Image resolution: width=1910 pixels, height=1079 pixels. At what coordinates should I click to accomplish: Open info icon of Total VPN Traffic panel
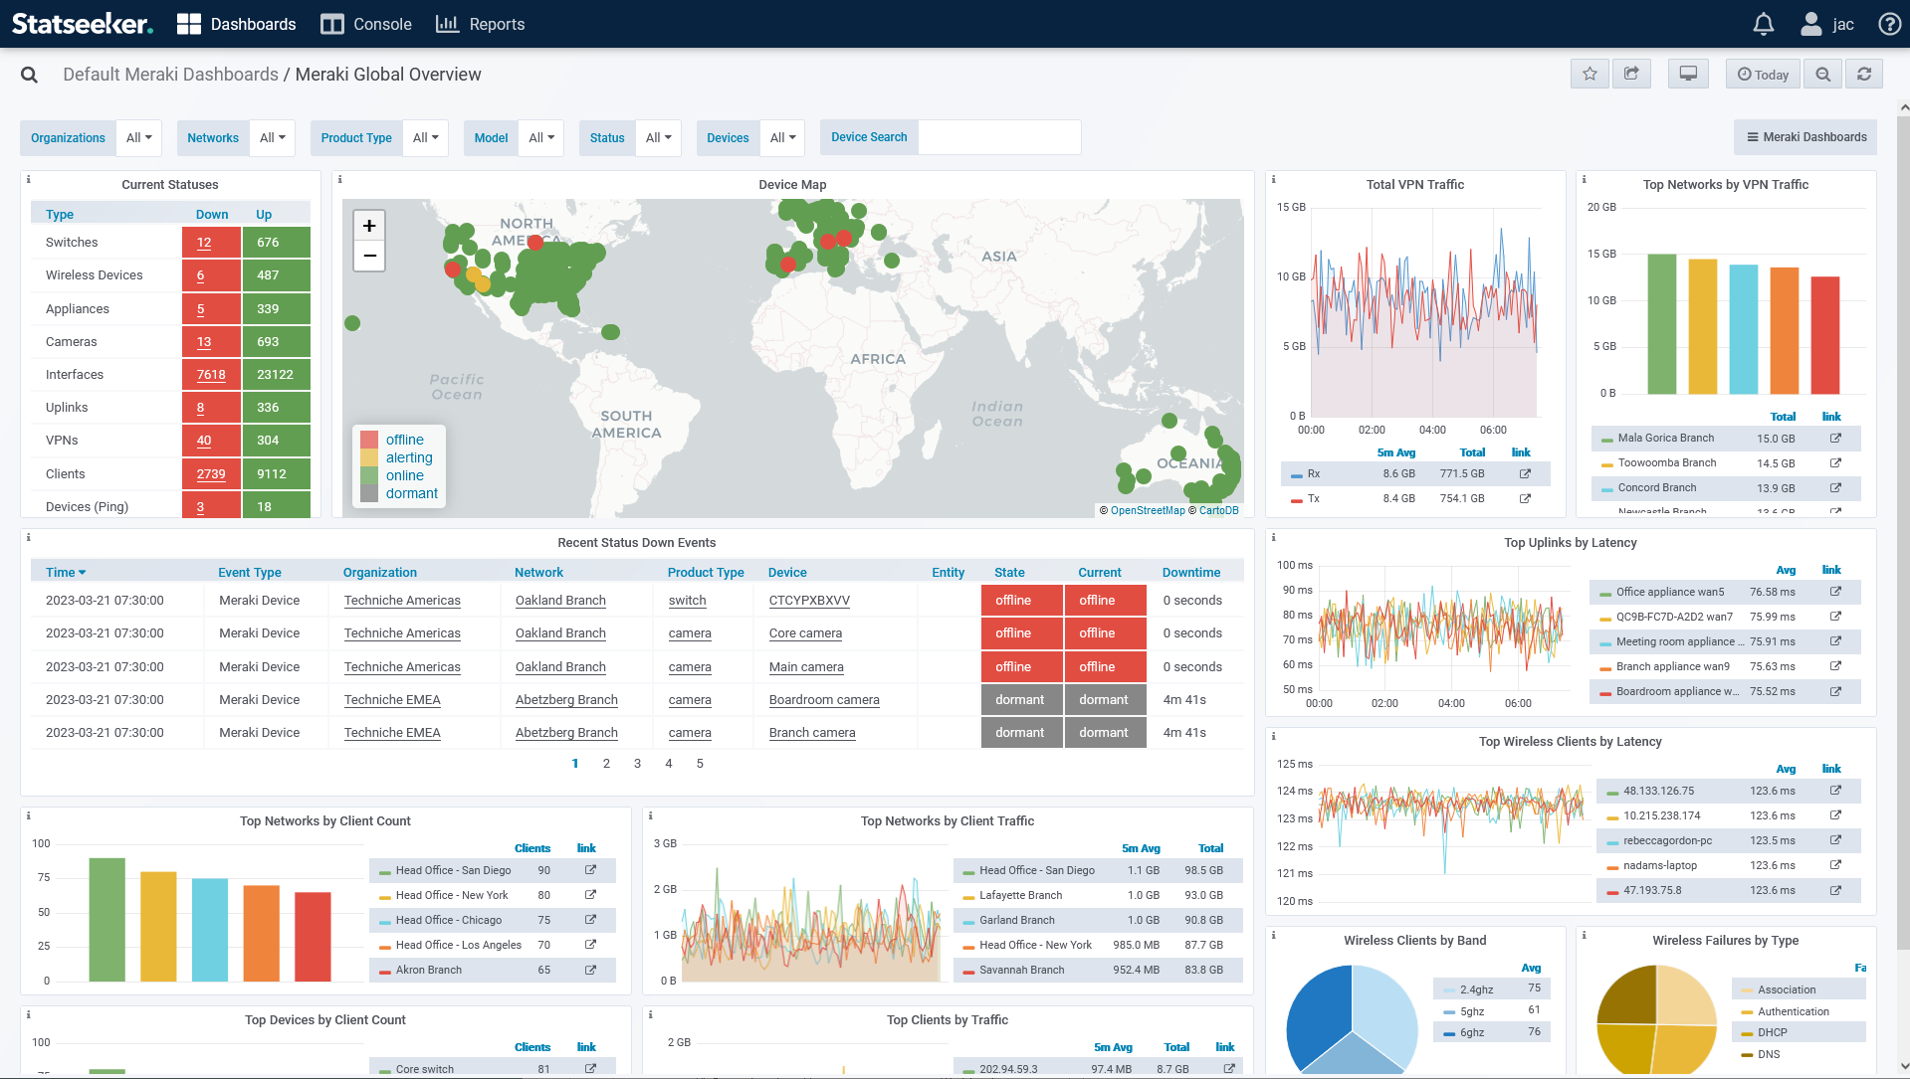pyautogui.click(x=1273, y=180)
